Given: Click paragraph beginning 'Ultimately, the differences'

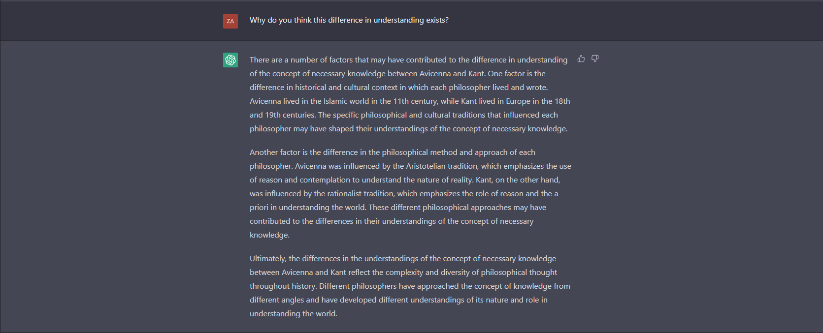Looking at the screenshot, I should click(x=410, y=286).
